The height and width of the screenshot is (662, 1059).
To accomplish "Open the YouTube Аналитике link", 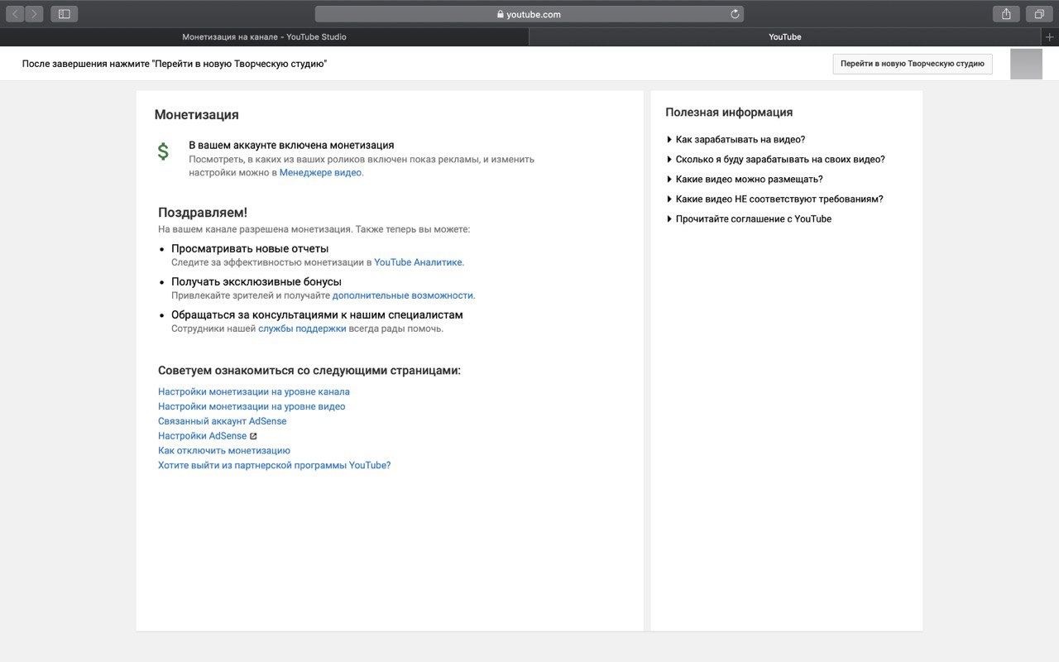I will (418, 262).
